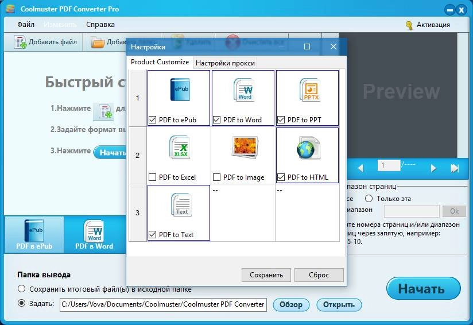473x325 pixels.
Task: Click the ePub book icon in settings grid
Action: pyautogui.click(x=180, y=90)
